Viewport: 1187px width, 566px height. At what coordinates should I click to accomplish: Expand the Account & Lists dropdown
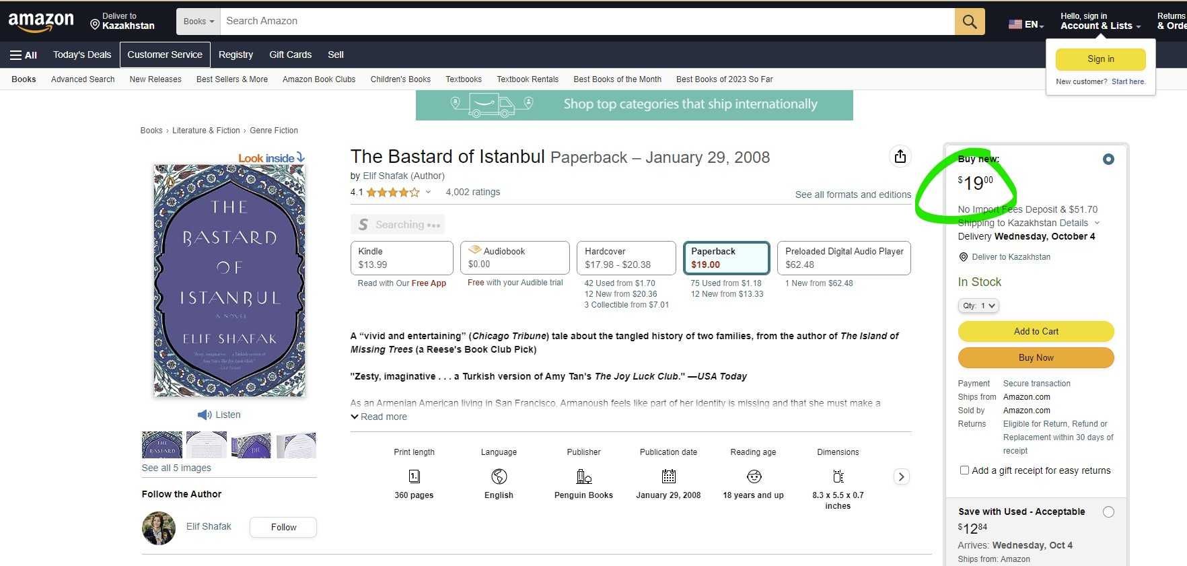pos(1100,22)
